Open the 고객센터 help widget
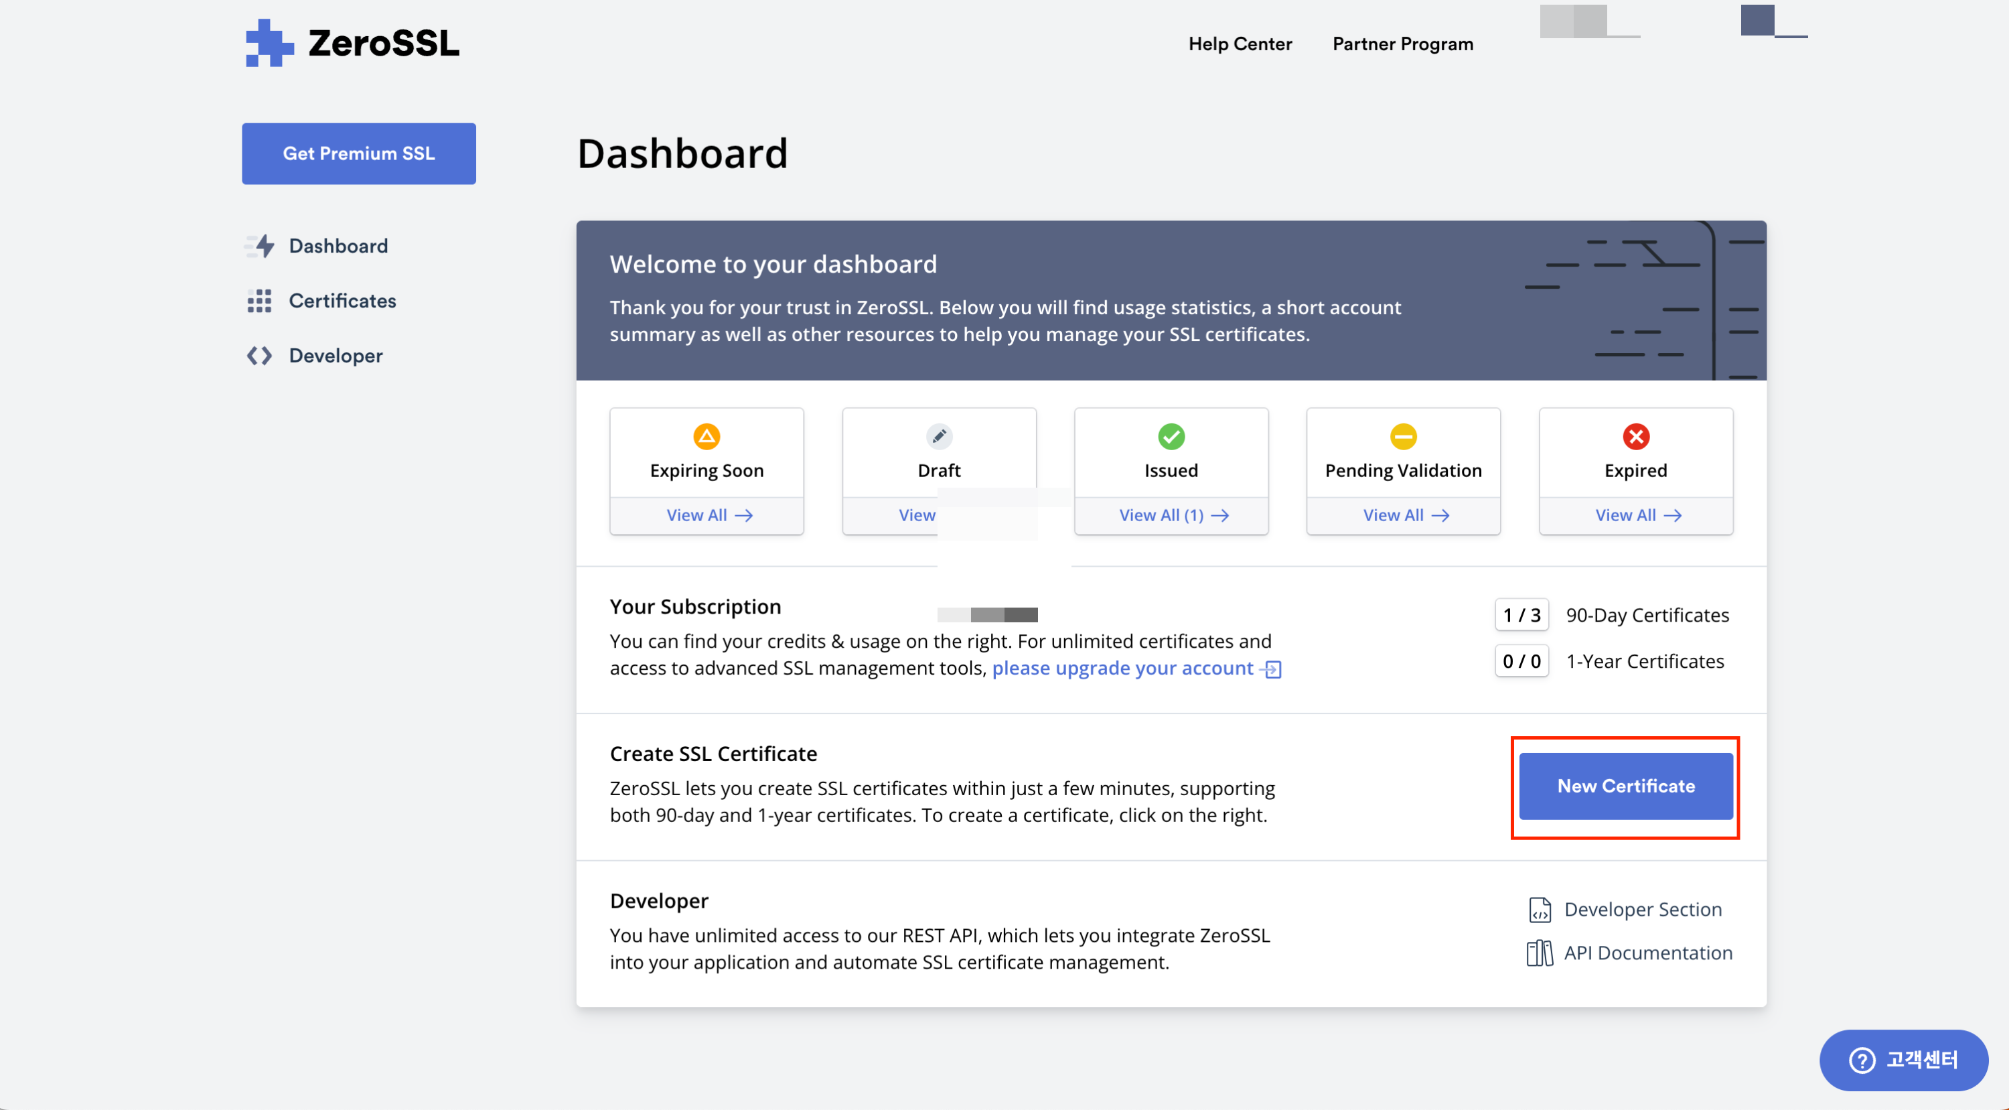2009x1110 pixels. [x=1903, y=1059]
